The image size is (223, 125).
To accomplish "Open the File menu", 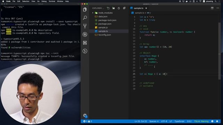I will coord(14,1).
